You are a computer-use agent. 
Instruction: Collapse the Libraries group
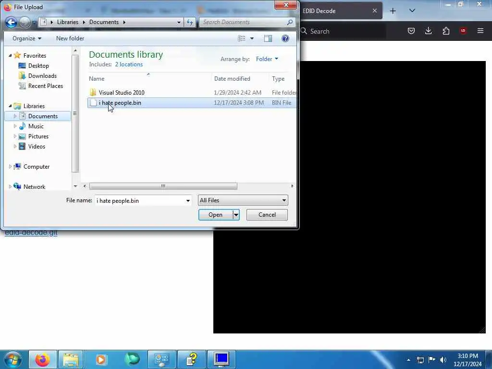click(x=11, y=106)
